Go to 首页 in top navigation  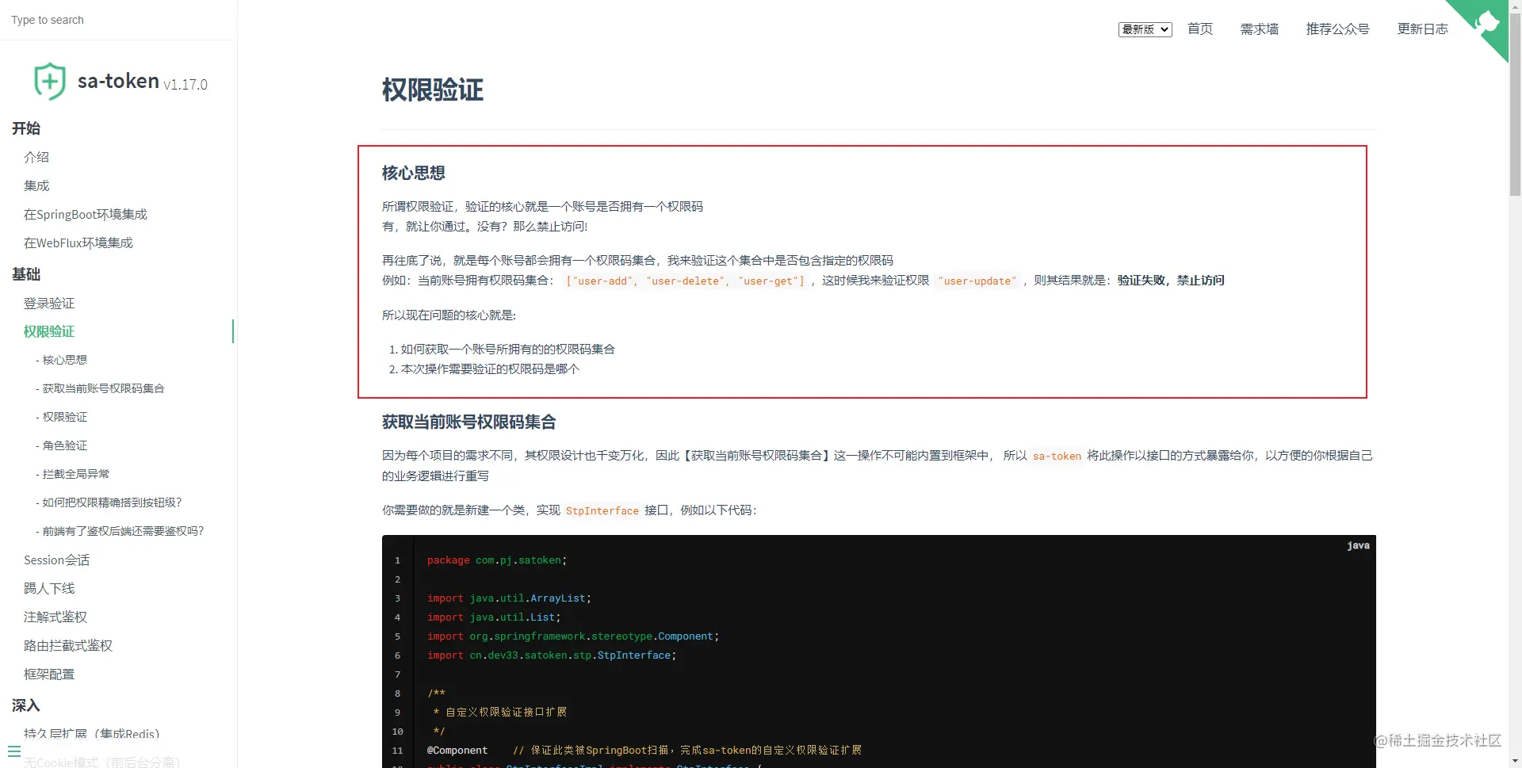(x=1200, y=29)
